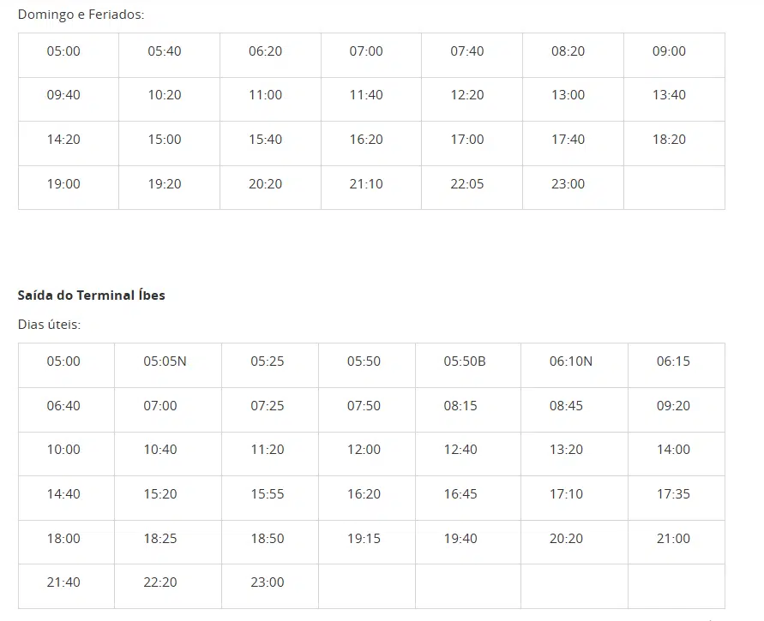Click the Domingo e Feriados label
764x621 pixels.
tap(81, 15)
